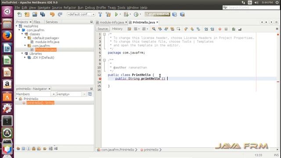This screenshot has width=281, height=158.
Task: Click the printHello breadcrumb item
Action: coord(151,150)
